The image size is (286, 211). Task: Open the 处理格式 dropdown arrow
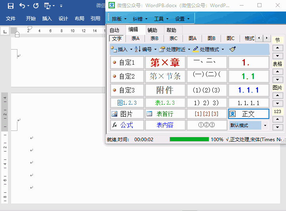(x=223, y=49)
